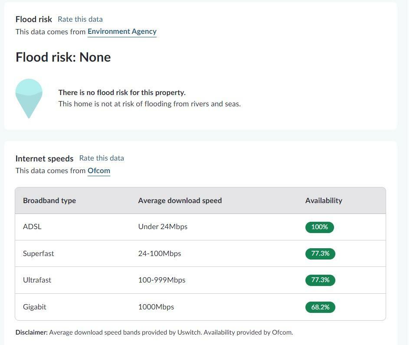Open the Ofcom data source link

98,171
